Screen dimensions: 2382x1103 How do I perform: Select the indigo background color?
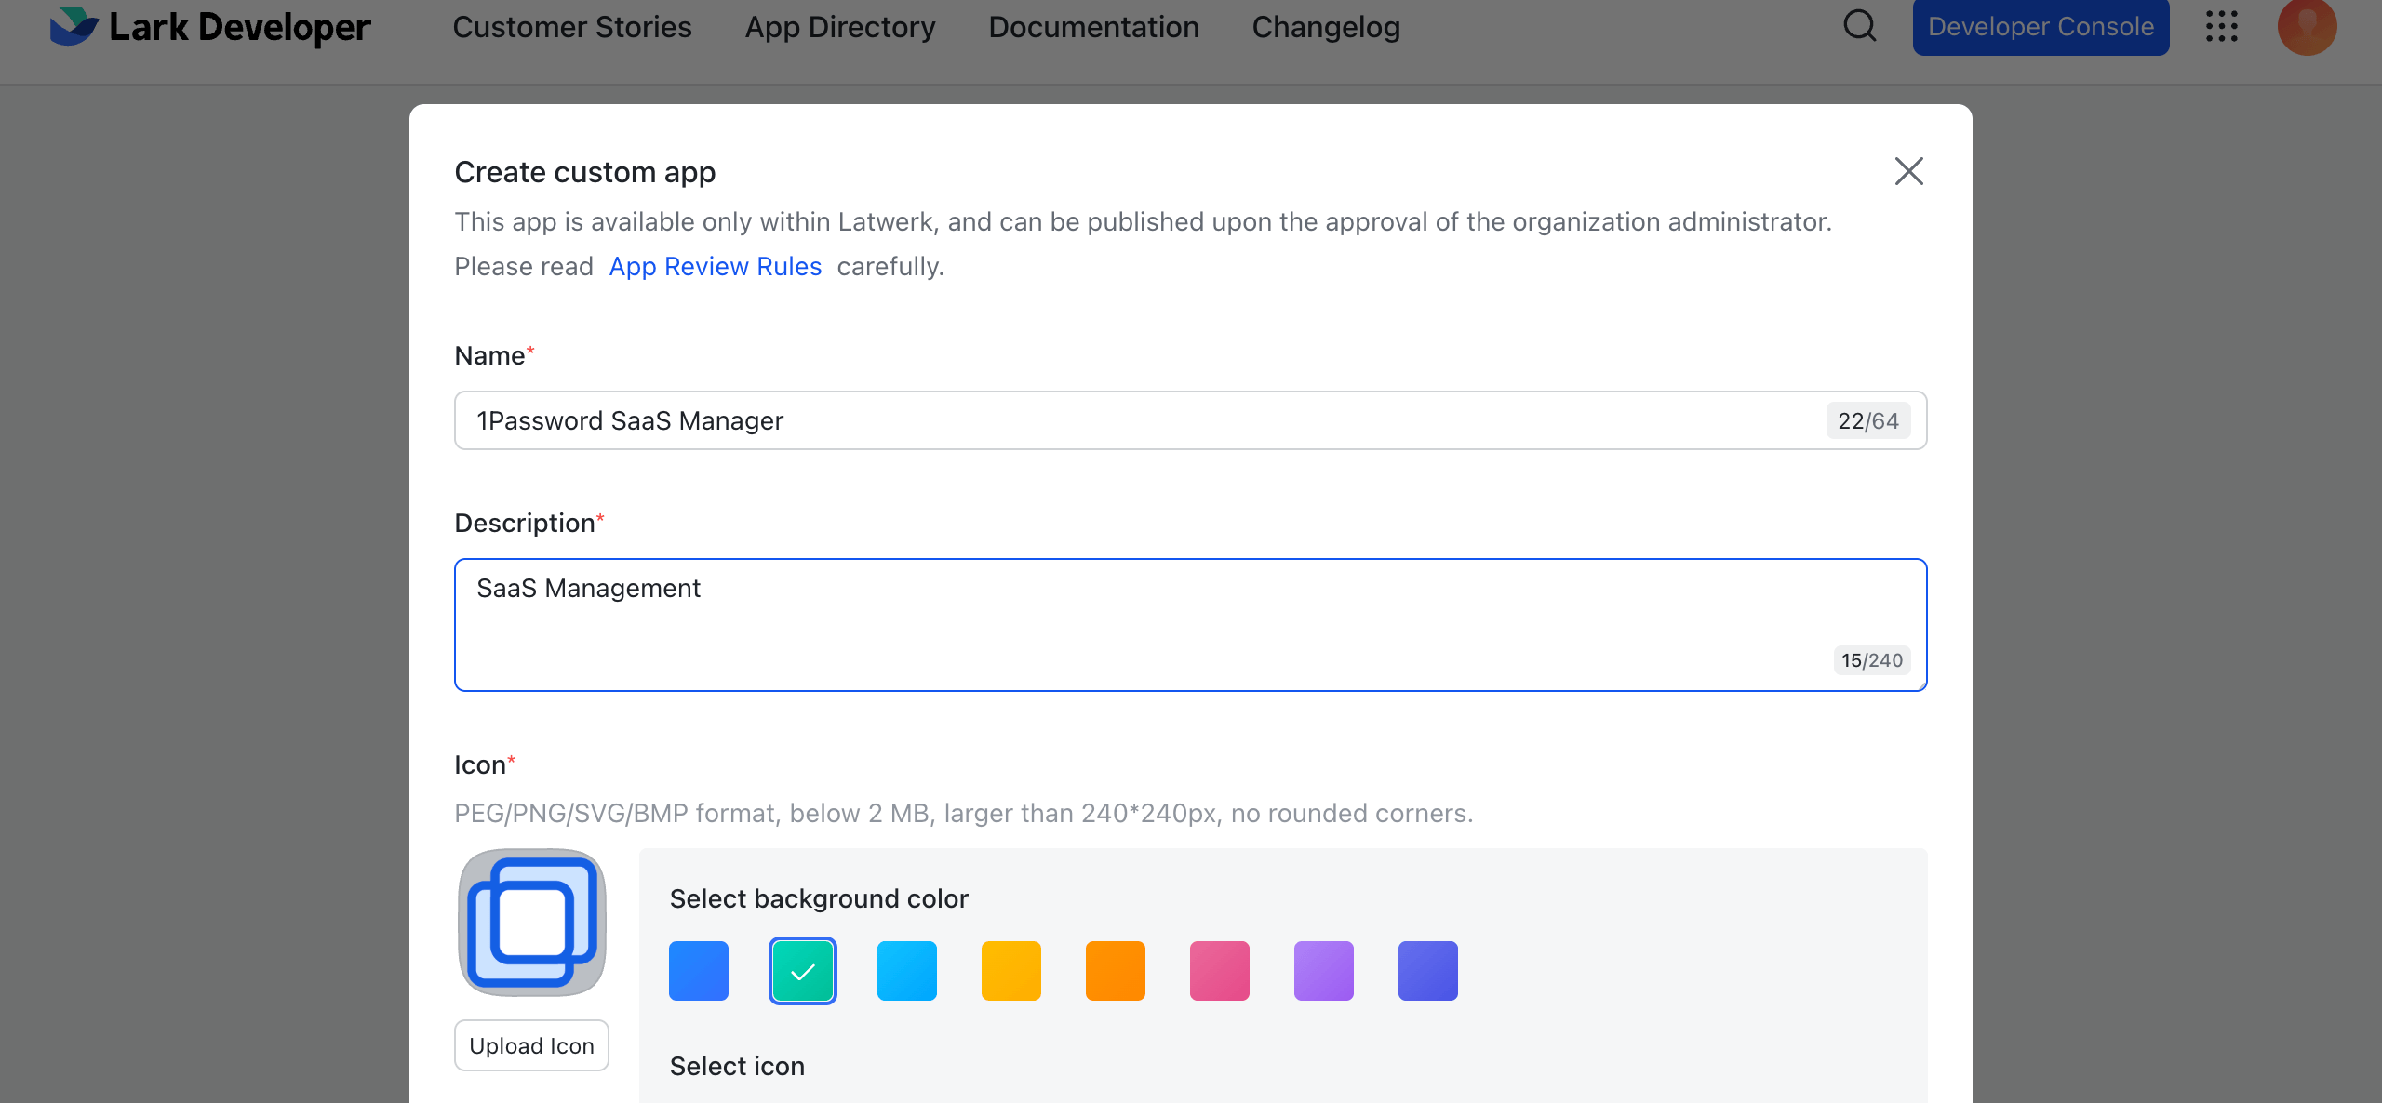pyautogui.click(x=1427, y=971)
